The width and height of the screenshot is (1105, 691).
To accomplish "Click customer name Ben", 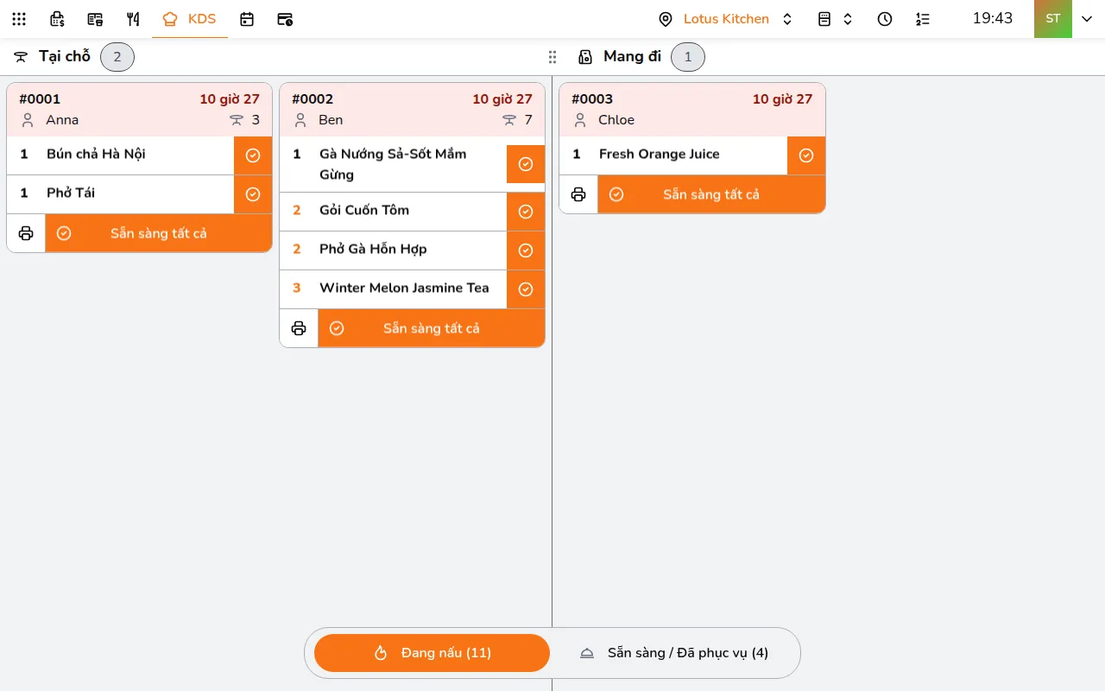I will 331,120.
